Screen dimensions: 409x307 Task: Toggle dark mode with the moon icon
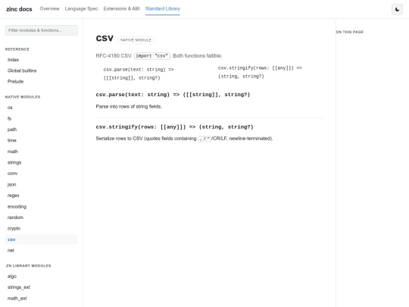point(397,9)
